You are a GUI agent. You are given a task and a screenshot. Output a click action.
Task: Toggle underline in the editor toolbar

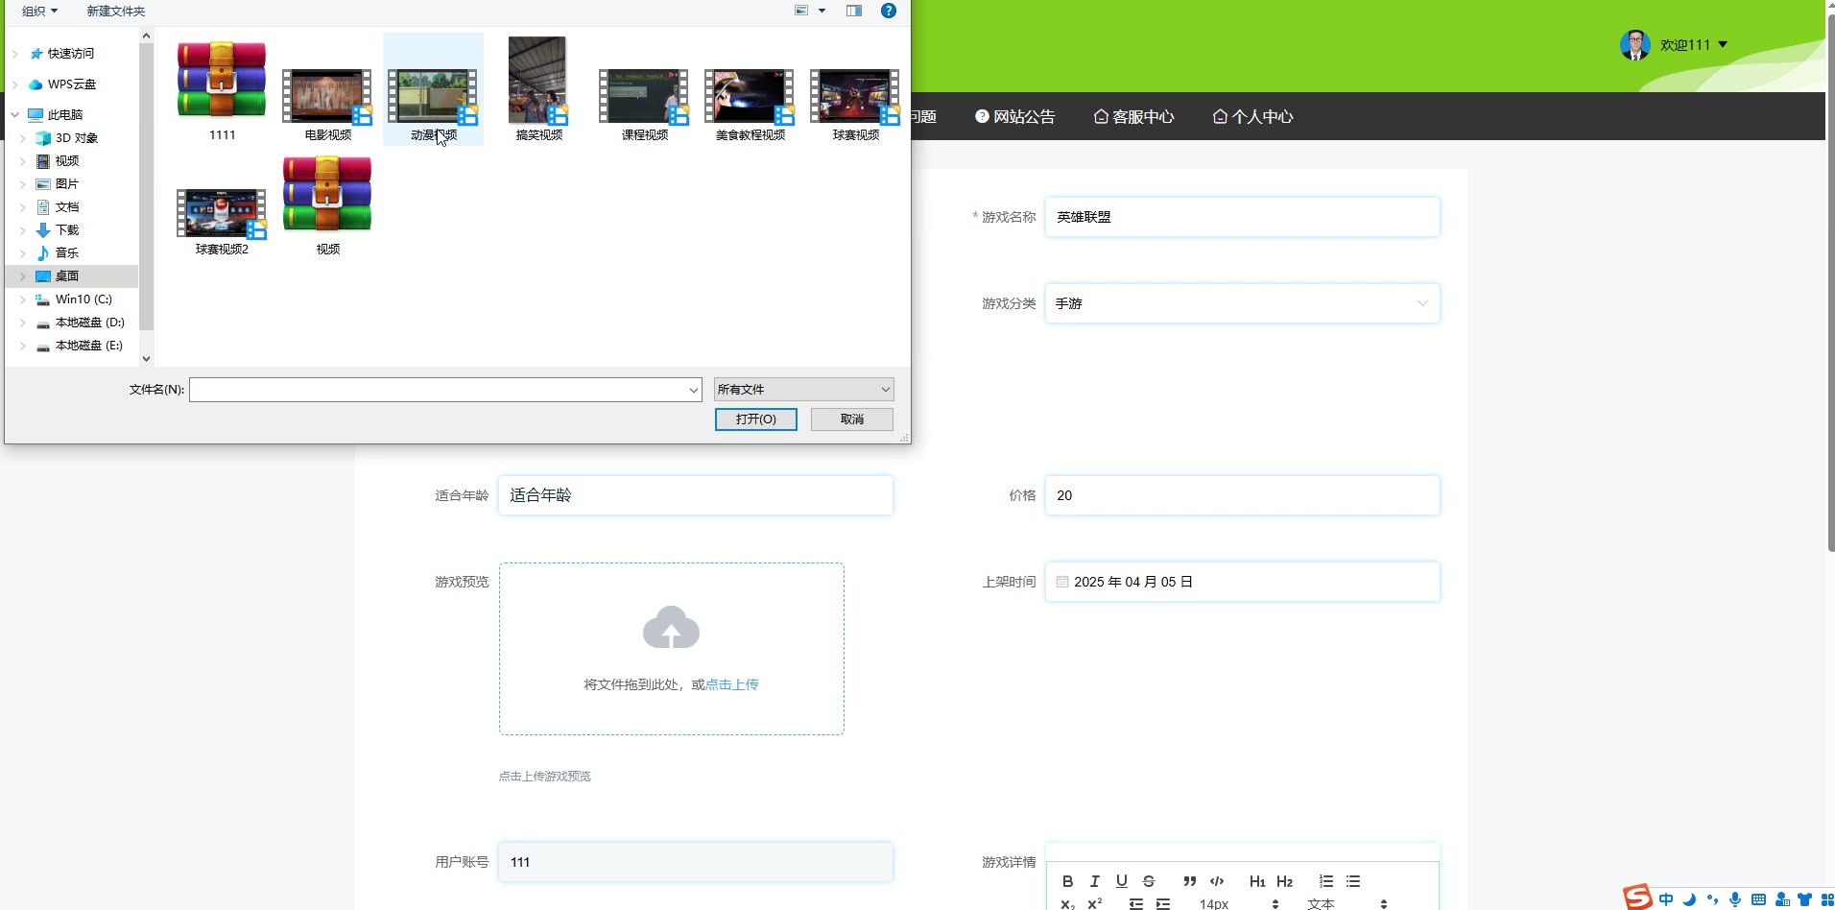pyautogui.click(x=1122, y=881)
